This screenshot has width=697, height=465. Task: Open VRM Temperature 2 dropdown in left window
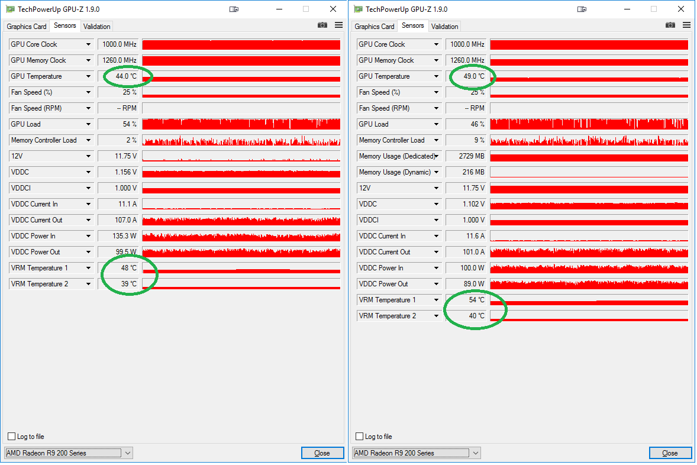89,284
